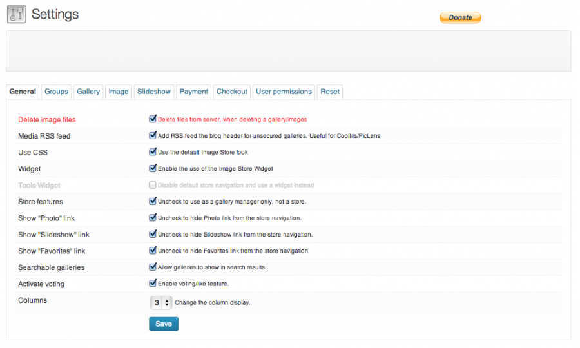Uncheck Show "Slideshow" link checkbox
580x348 pixels.
pyautogui.click(x=153, y=235)
